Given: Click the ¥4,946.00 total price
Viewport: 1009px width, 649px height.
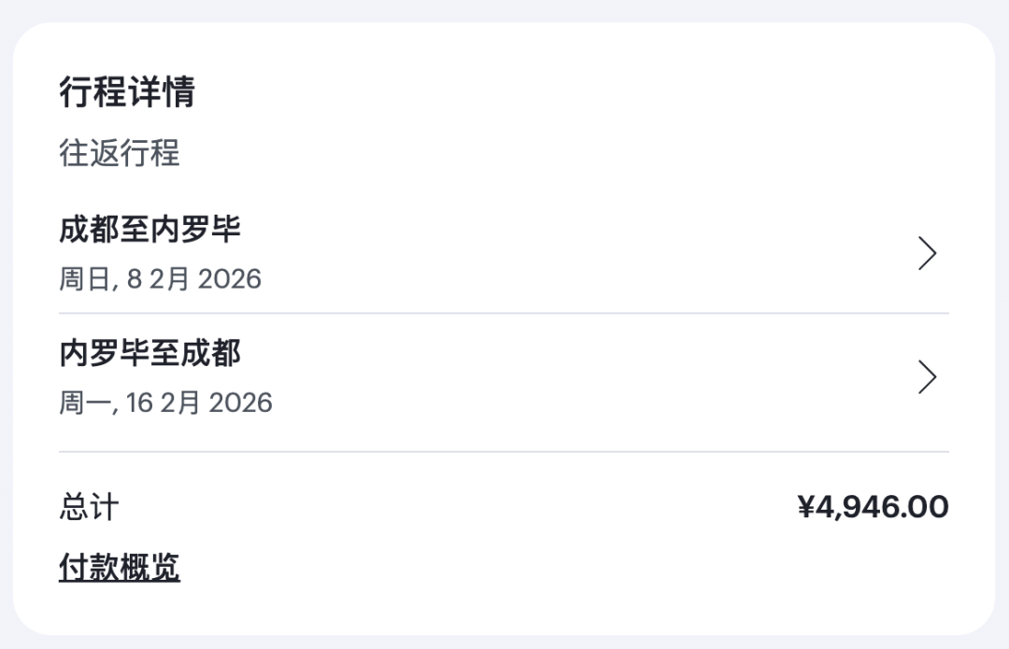Looking at the screenshot, I should [x=873, y=507].
